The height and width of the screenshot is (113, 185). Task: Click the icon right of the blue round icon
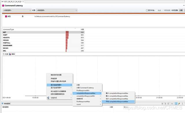click(x=179, y=104)
